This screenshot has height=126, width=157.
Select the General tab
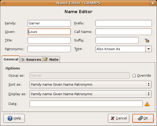pyautogui.click(x=11, y=59)
